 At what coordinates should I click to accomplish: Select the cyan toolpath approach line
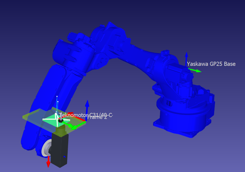point(57,104)
